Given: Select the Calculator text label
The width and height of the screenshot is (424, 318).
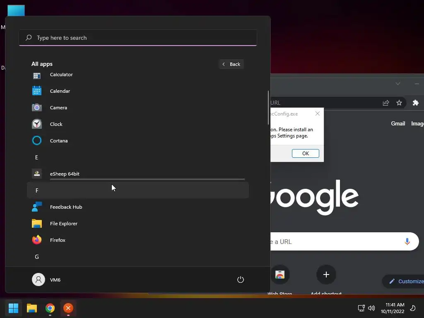Looking at the screenshot, I should tap(61, 75).
